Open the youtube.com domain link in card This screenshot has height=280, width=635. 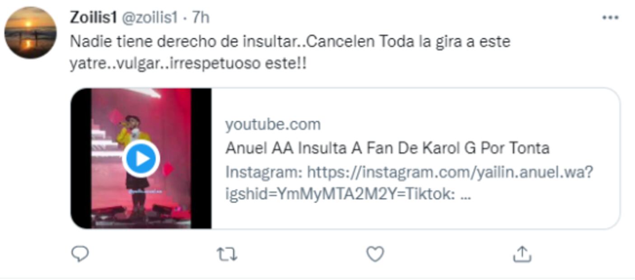[x=273, y=124]
